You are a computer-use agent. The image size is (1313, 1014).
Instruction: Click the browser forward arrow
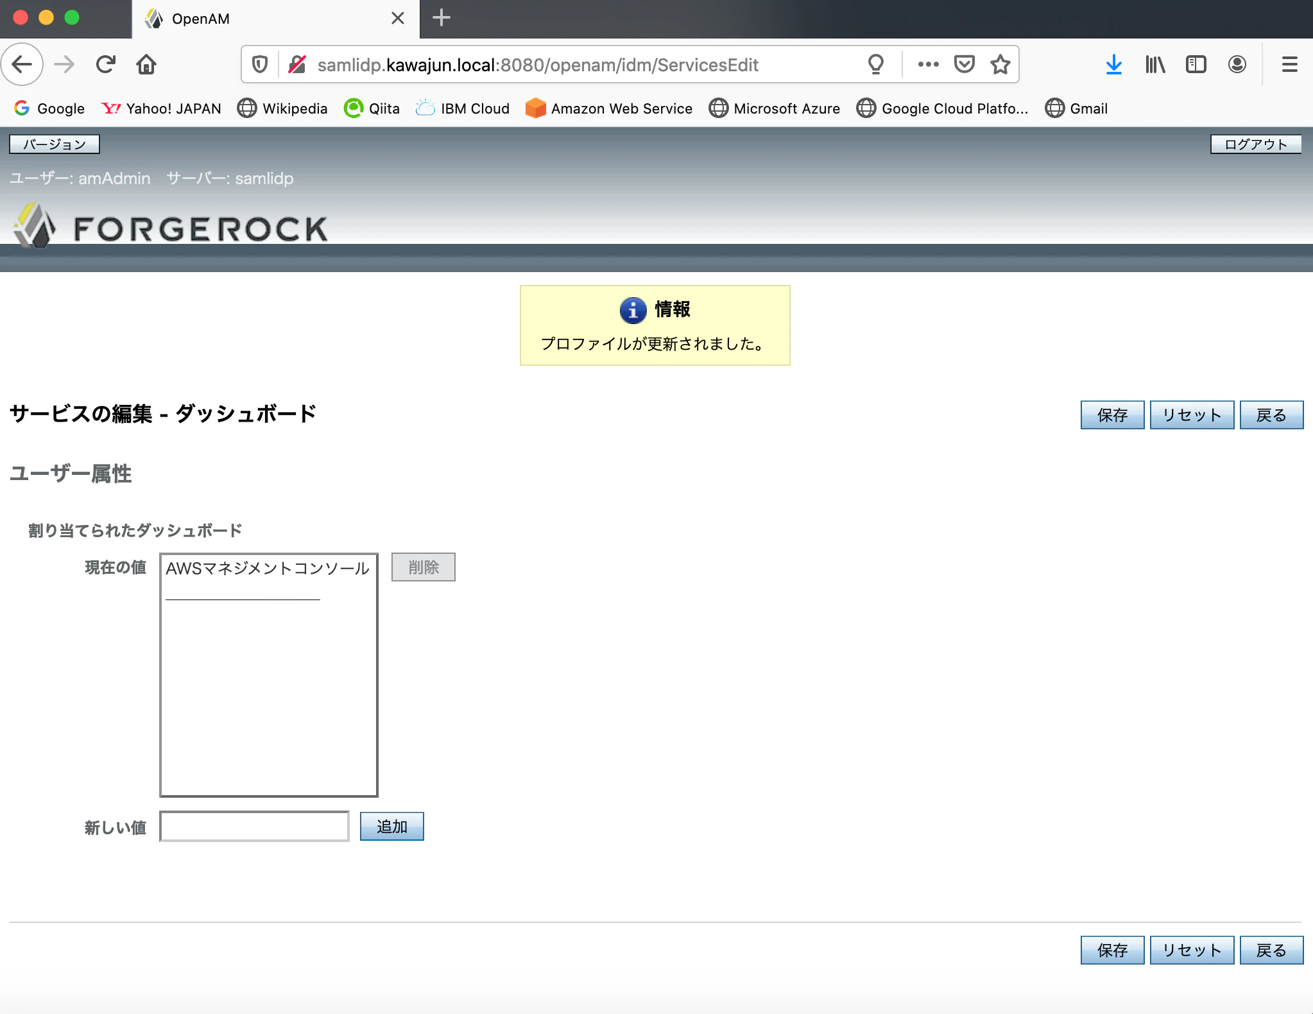pos(64,64)
